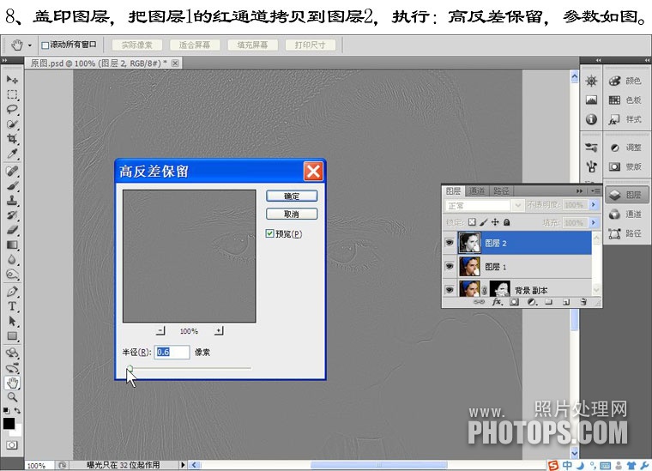Select the Quick Selection tool
Viewport: 652px width, 471px height.
coord(12,124)
